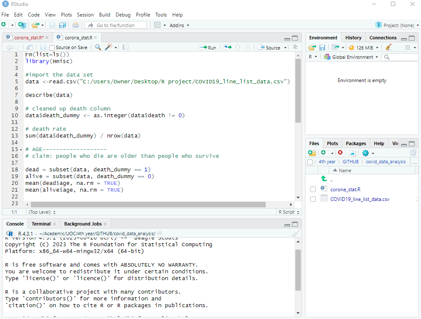
Task: Go to next section down arrow
Action: coord(248,47)
